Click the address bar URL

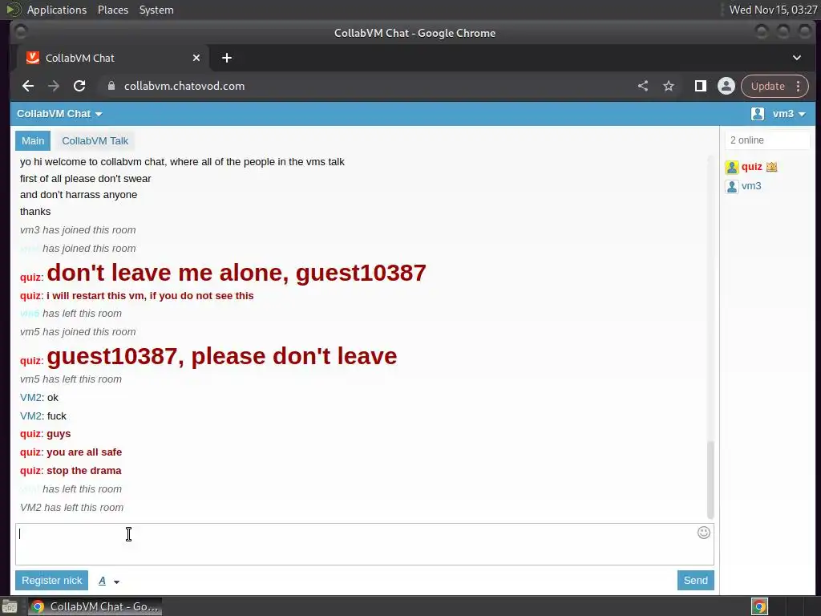[184, 86]
